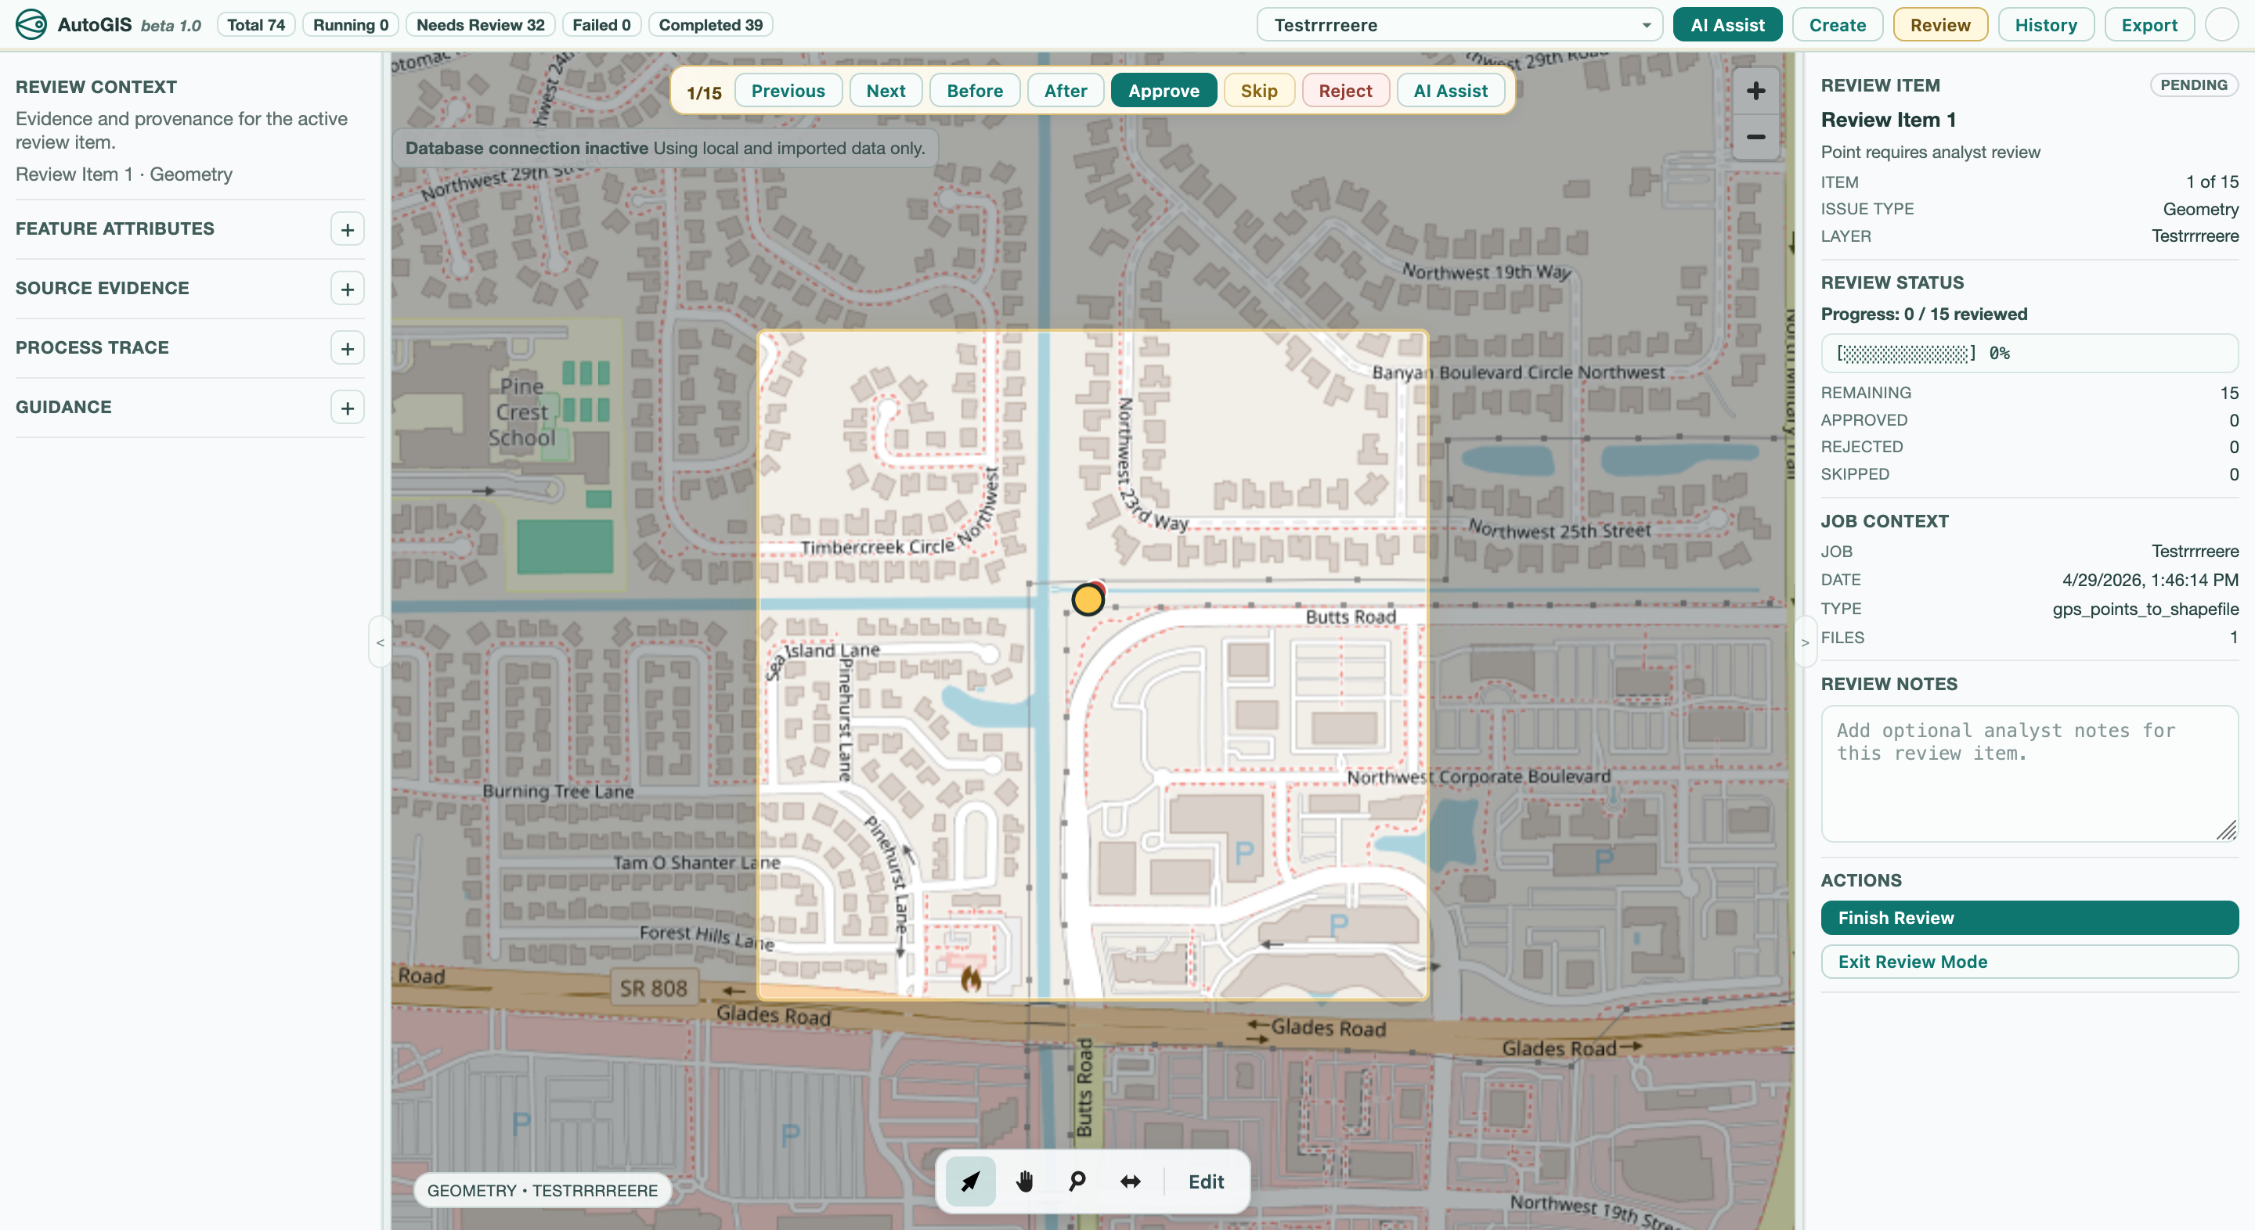Approve the current review item

tap(1164, 91)
